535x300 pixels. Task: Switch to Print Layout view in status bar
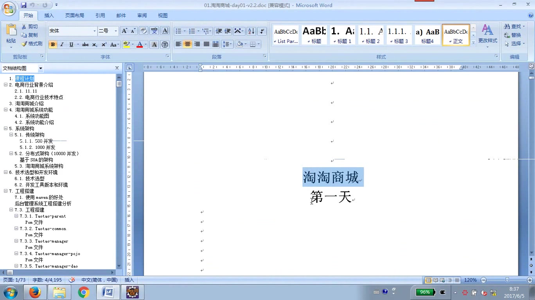(428, 280)
